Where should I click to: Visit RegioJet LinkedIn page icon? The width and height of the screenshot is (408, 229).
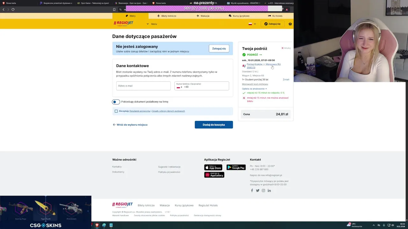[x=269, y=191]
